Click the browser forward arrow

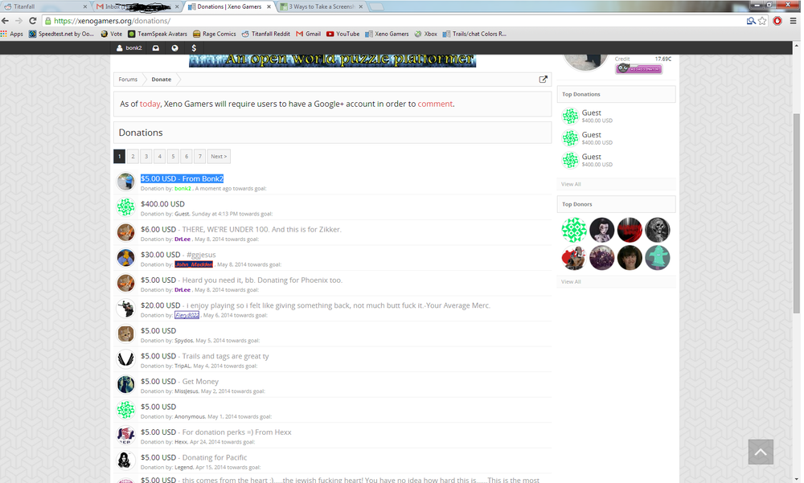point(19,21)
